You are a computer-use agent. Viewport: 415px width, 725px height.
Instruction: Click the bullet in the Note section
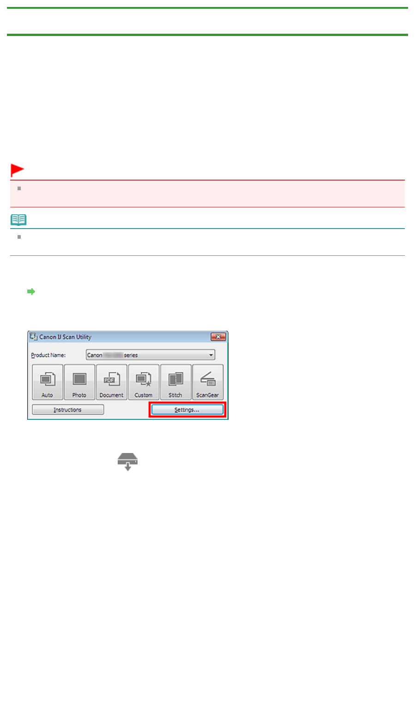click(x=19, y=237)
